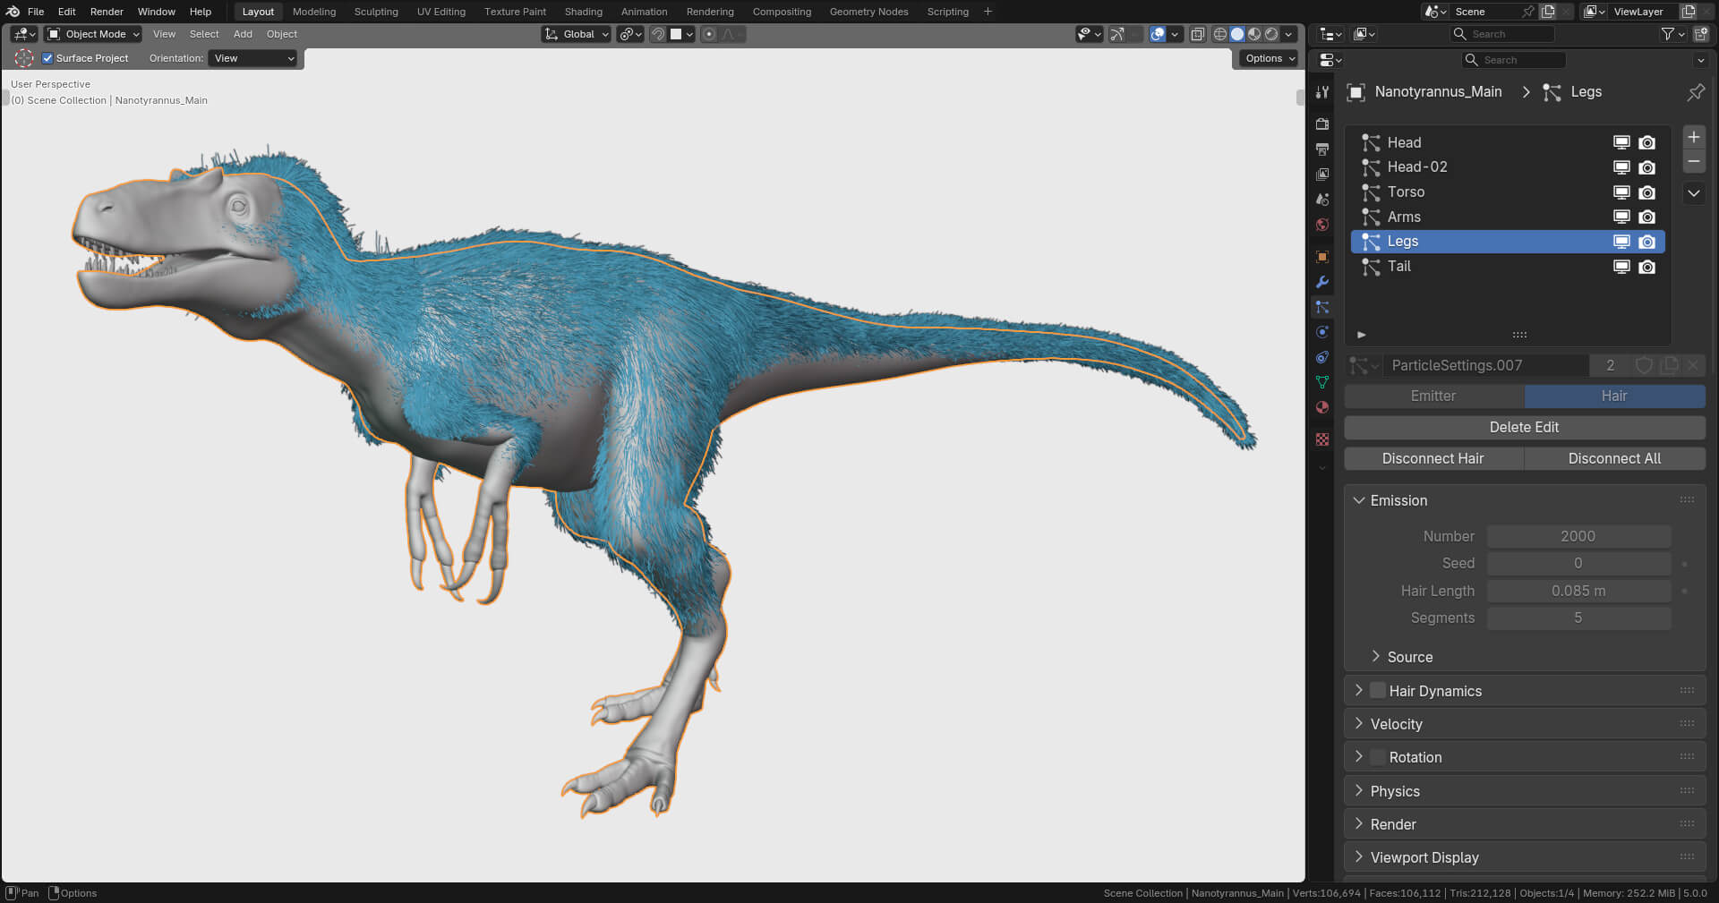The image size is (1719, 903).
Task: Open the Texture properties tab
Action: 1322,439
